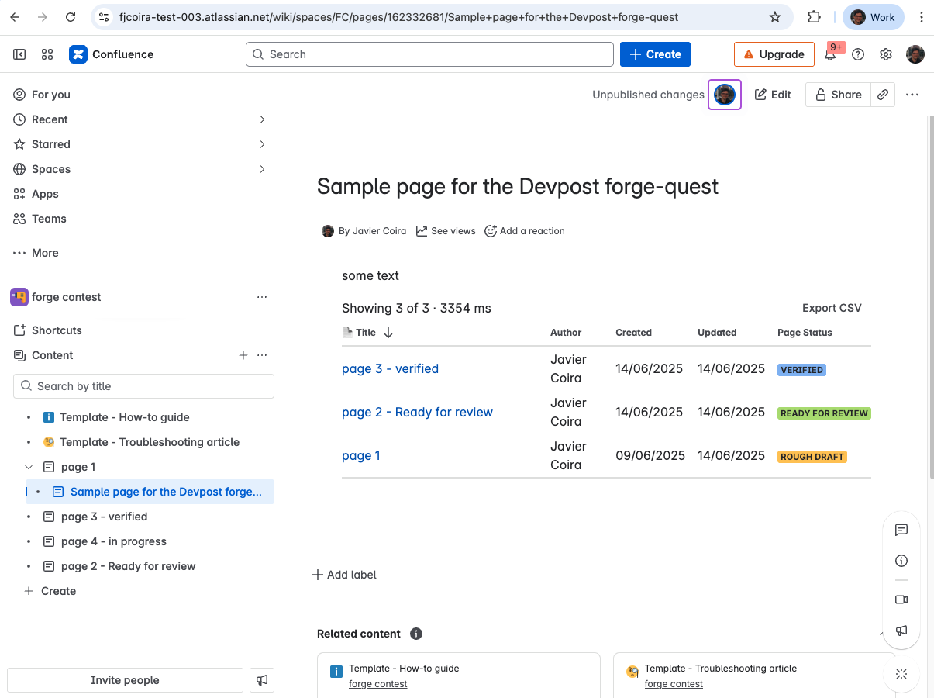Open the profile avatar in Confluence header
The height and width of the screenshot is (698, 934).
pos(915,54)
